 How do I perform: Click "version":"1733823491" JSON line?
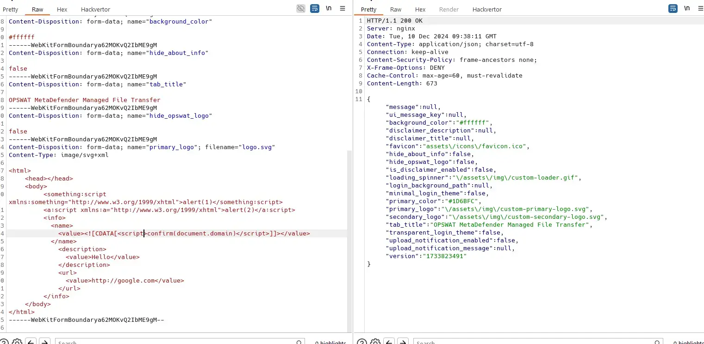426,256
